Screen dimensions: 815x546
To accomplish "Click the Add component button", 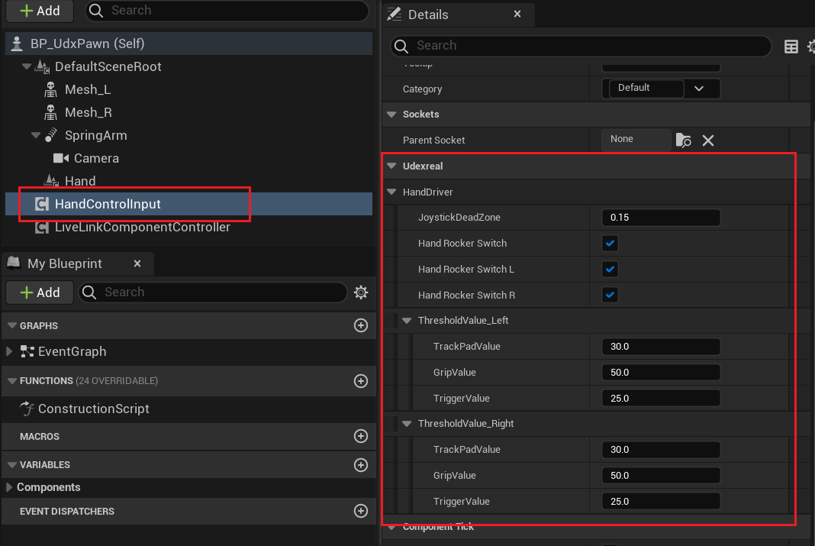I will point(39,11).
